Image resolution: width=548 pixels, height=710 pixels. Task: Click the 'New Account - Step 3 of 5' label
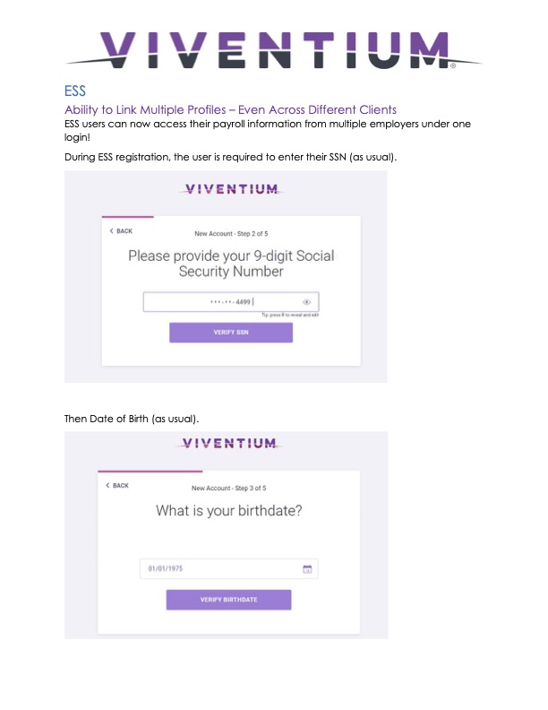pyautogui.click(x=229, y=488)
